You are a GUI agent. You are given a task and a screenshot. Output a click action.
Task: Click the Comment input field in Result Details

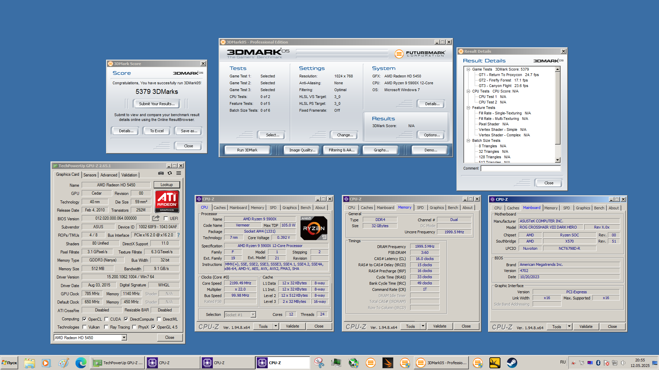(521, 168)
